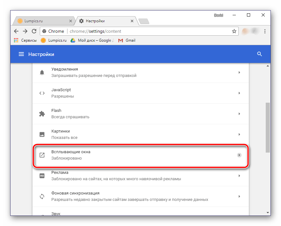Click the Chrome site info chip
Image resolution: width=281 pixels, height=226 pixels.
tap(53, 31)
